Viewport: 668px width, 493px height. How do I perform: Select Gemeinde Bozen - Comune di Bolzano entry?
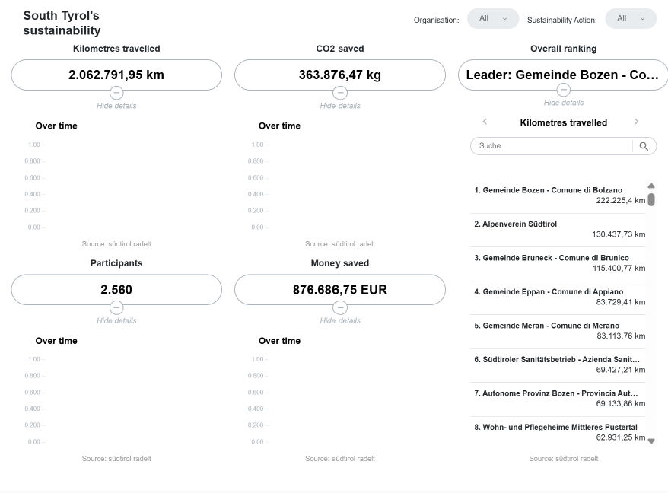click(558, 196)
